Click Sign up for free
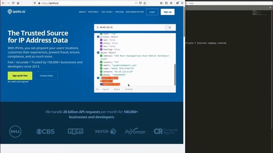The height and width of the screenshot is (153, 273). pyautogui.click(x=20, y=76)
